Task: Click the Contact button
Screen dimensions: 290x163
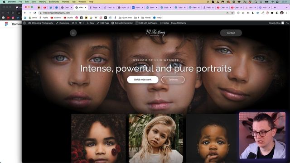Action: click(x=231, y=33)
